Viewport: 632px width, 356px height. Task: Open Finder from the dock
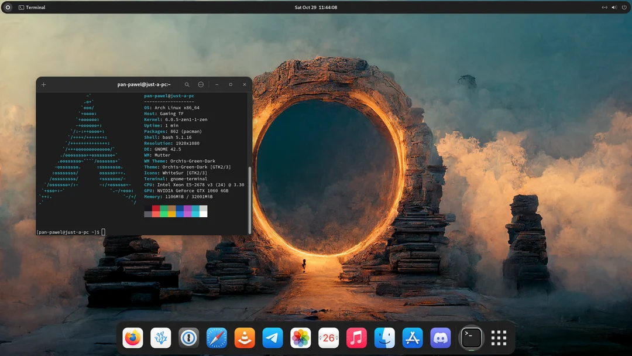[384, 337]
